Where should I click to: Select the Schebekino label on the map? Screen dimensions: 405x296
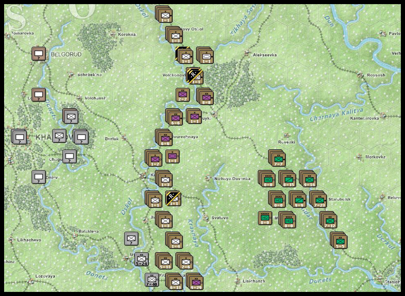[89, 75]
